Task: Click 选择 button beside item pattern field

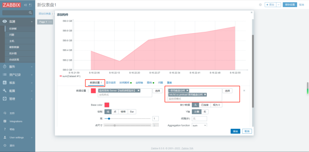Action: click(228, 91)
